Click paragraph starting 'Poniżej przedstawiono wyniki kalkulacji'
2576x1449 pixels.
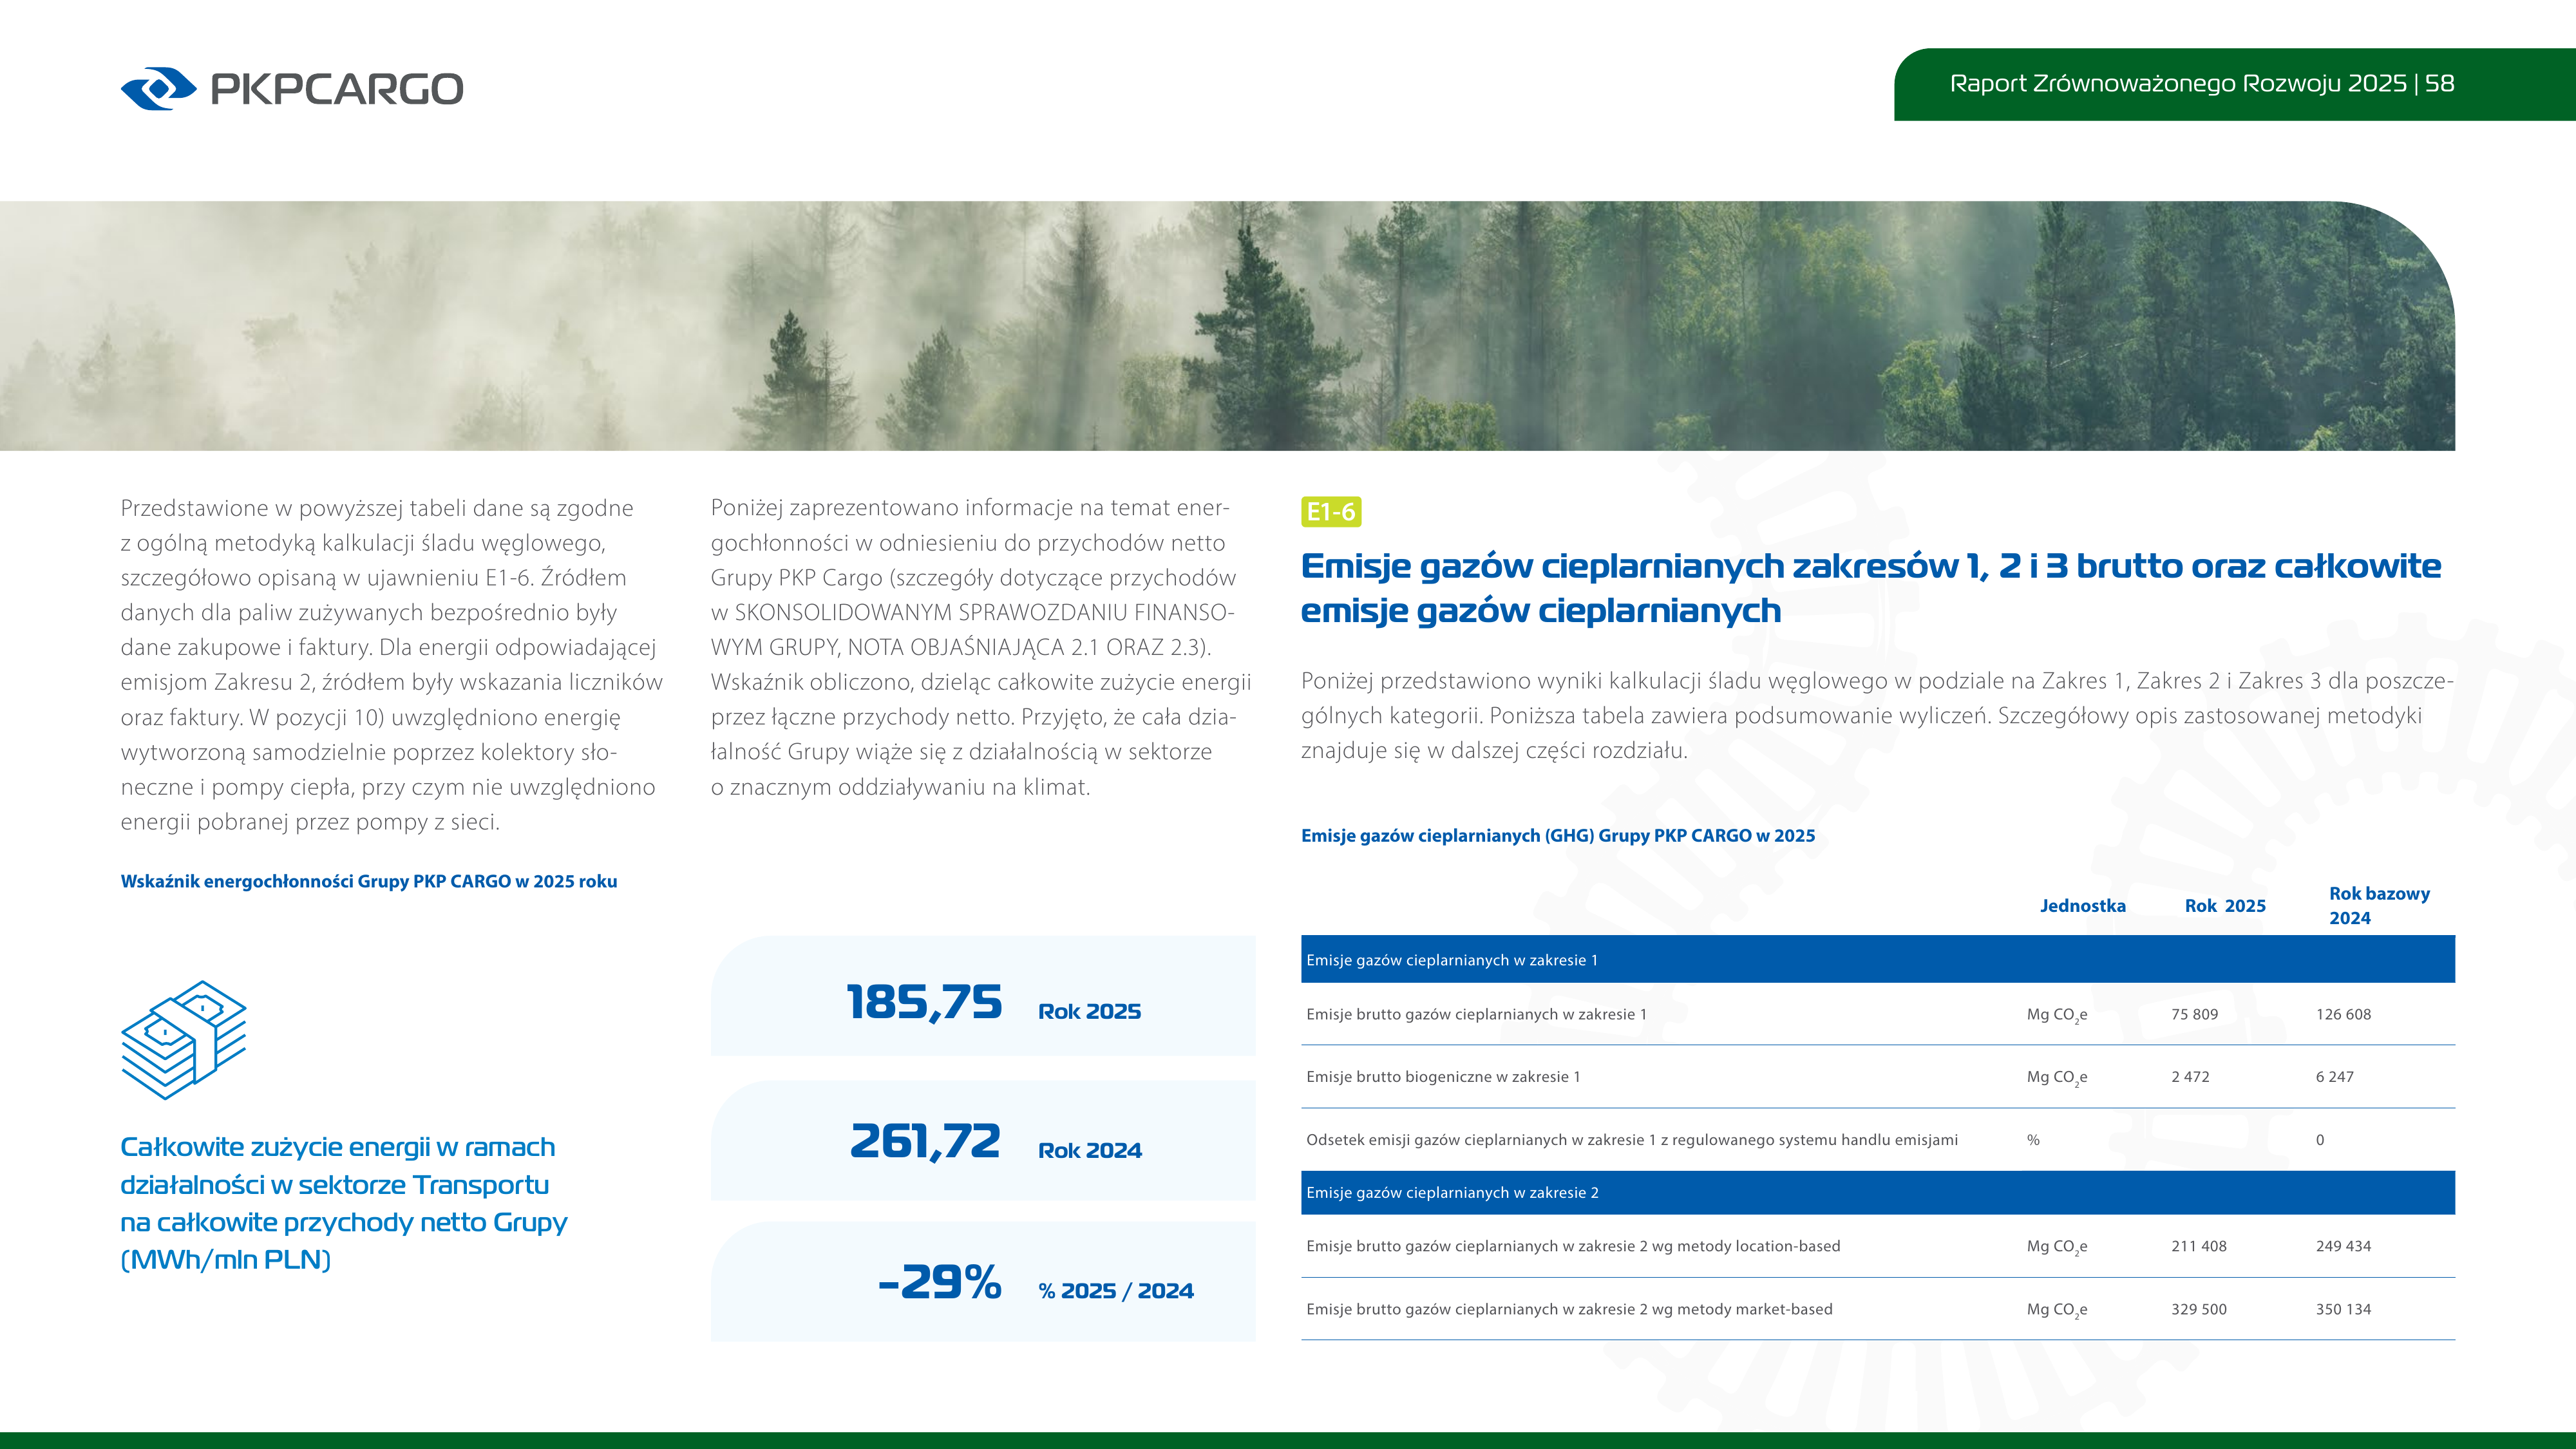[1877, 715]
